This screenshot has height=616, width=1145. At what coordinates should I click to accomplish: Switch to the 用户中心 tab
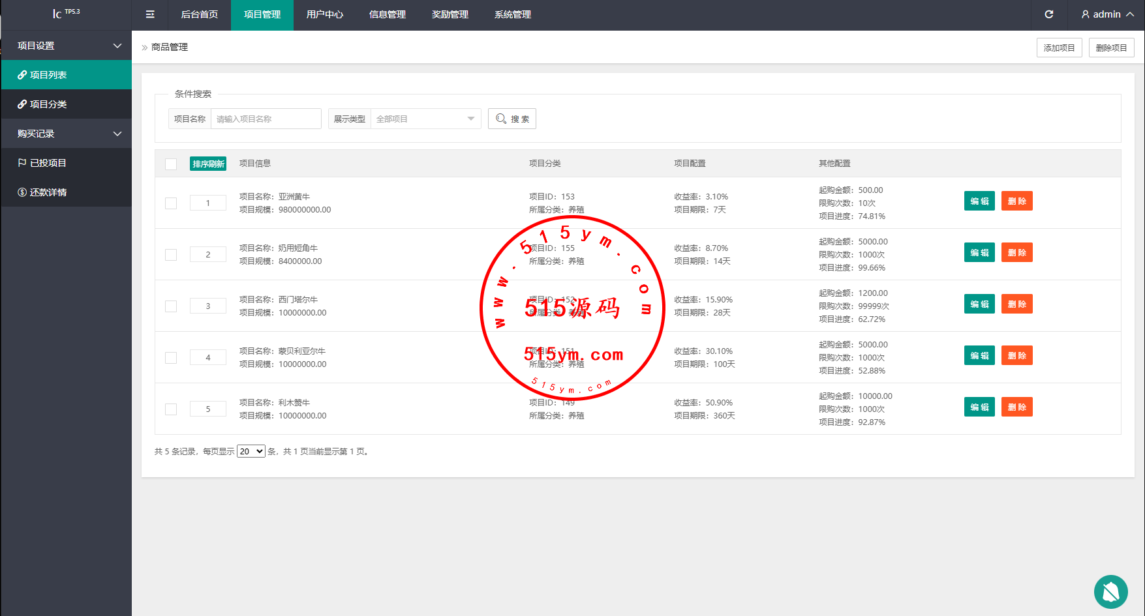324,14
